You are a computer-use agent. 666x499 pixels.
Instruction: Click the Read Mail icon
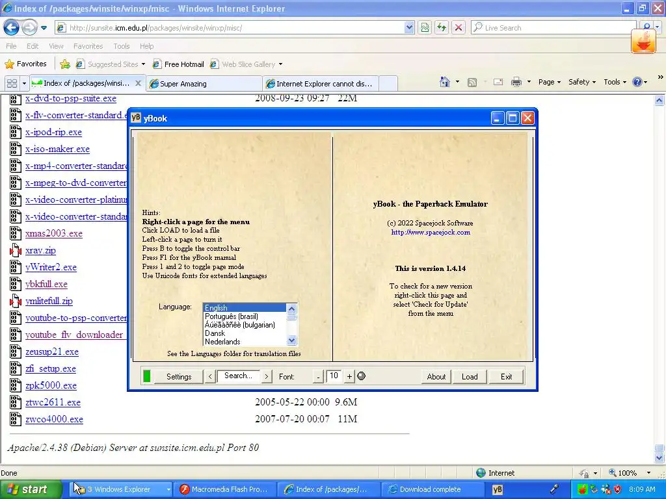pos(498,82)
